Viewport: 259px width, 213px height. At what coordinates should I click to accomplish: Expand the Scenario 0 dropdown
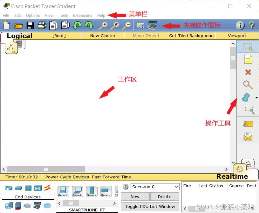pos(176,187)
